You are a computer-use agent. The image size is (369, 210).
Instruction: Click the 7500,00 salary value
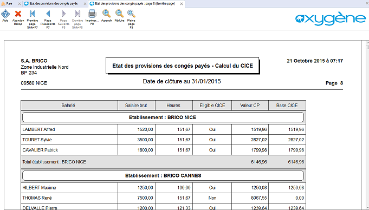tap(145, 198)
